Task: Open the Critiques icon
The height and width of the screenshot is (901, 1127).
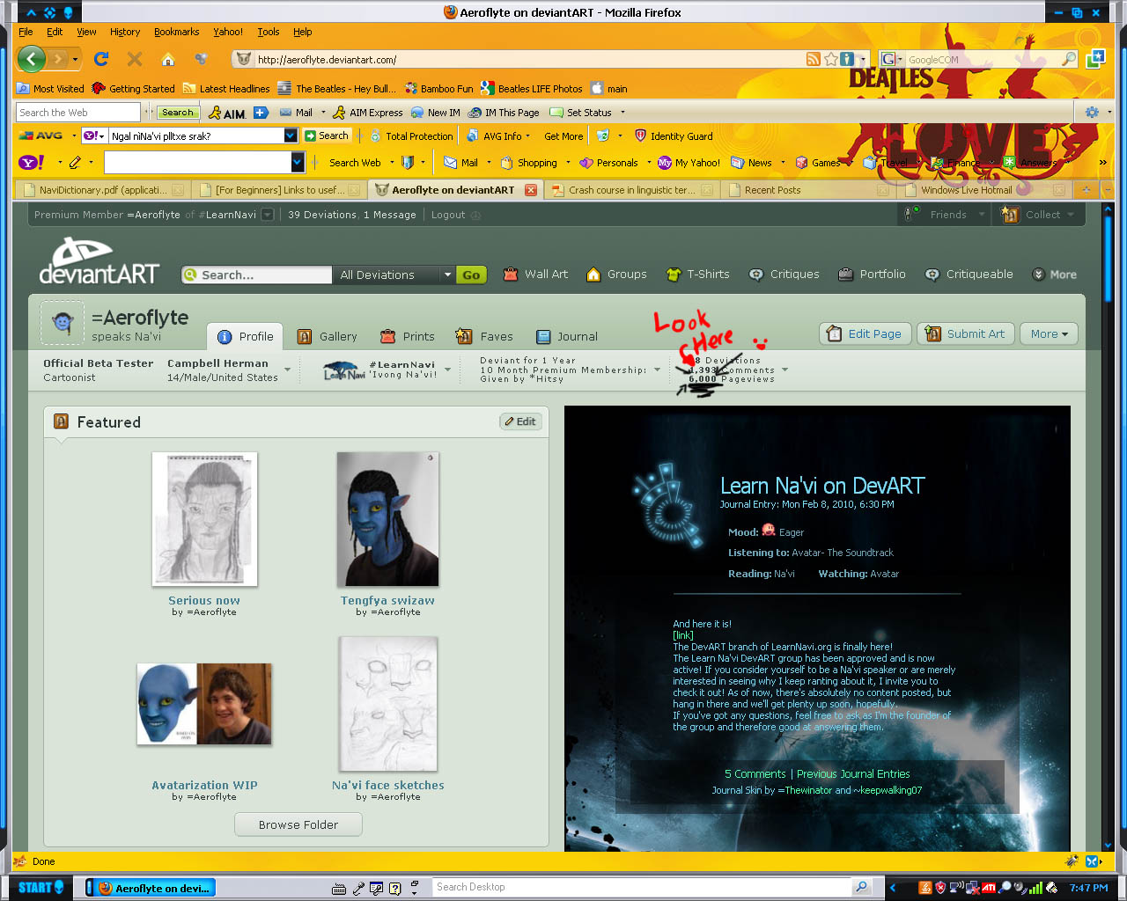Action: (755, 275)
